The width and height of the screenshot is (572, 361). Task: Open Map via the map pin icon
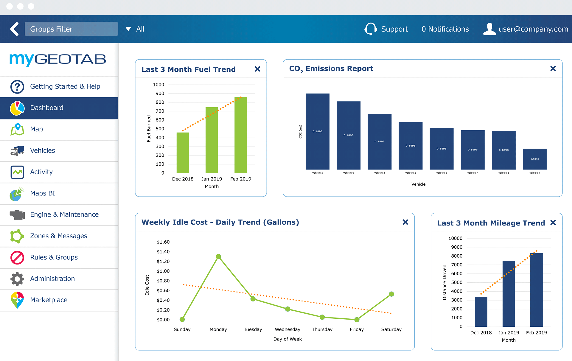pyautogui.click(x=17, y=129)
